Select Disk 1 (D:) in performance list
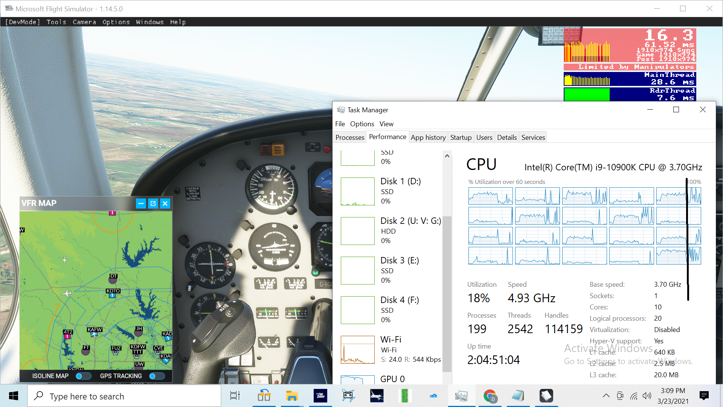 tap(391, 191)
